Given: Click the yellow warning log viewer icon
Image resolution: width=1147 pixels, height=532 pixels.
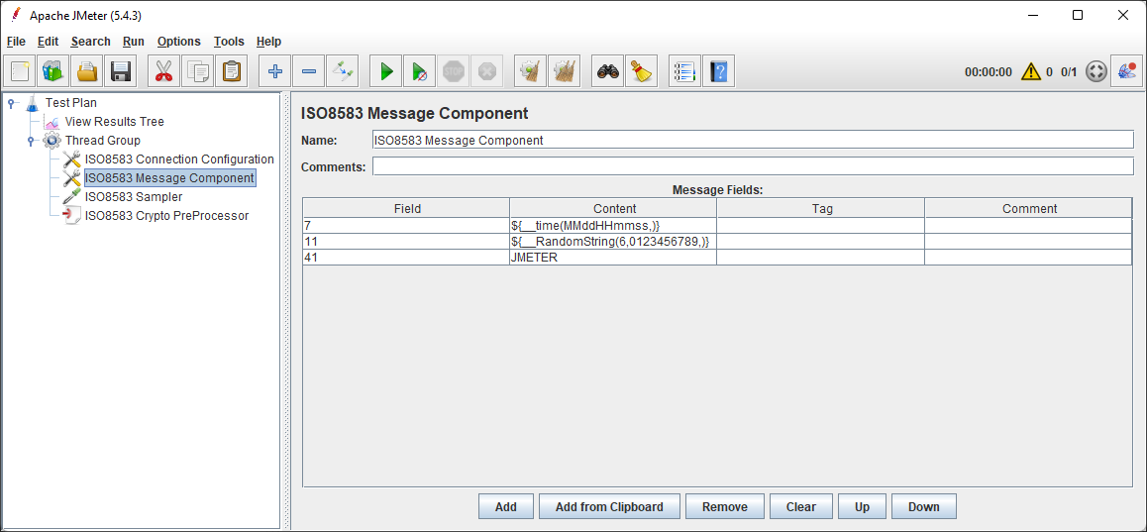Looking at the screenshot, I should click(x=1031, y=71).
